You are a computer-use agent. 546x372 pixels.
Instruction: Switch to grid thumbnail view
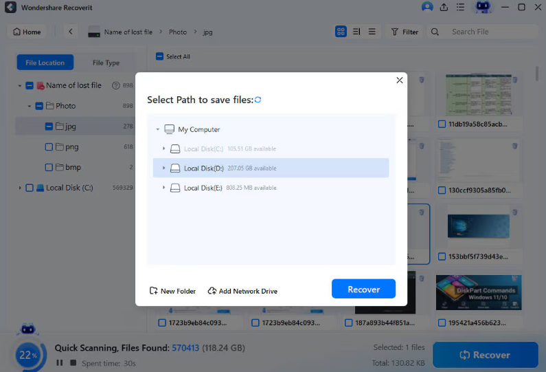pyautogui.click(x=341, y=32)
